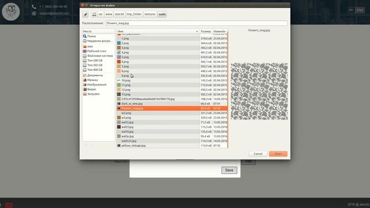Select the 8.png file
The width and height of the screenshot is (370, 208).
click(x=172, y=71)
